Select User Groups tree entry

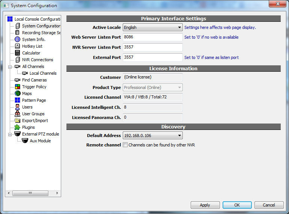click(x=33, y=114)
